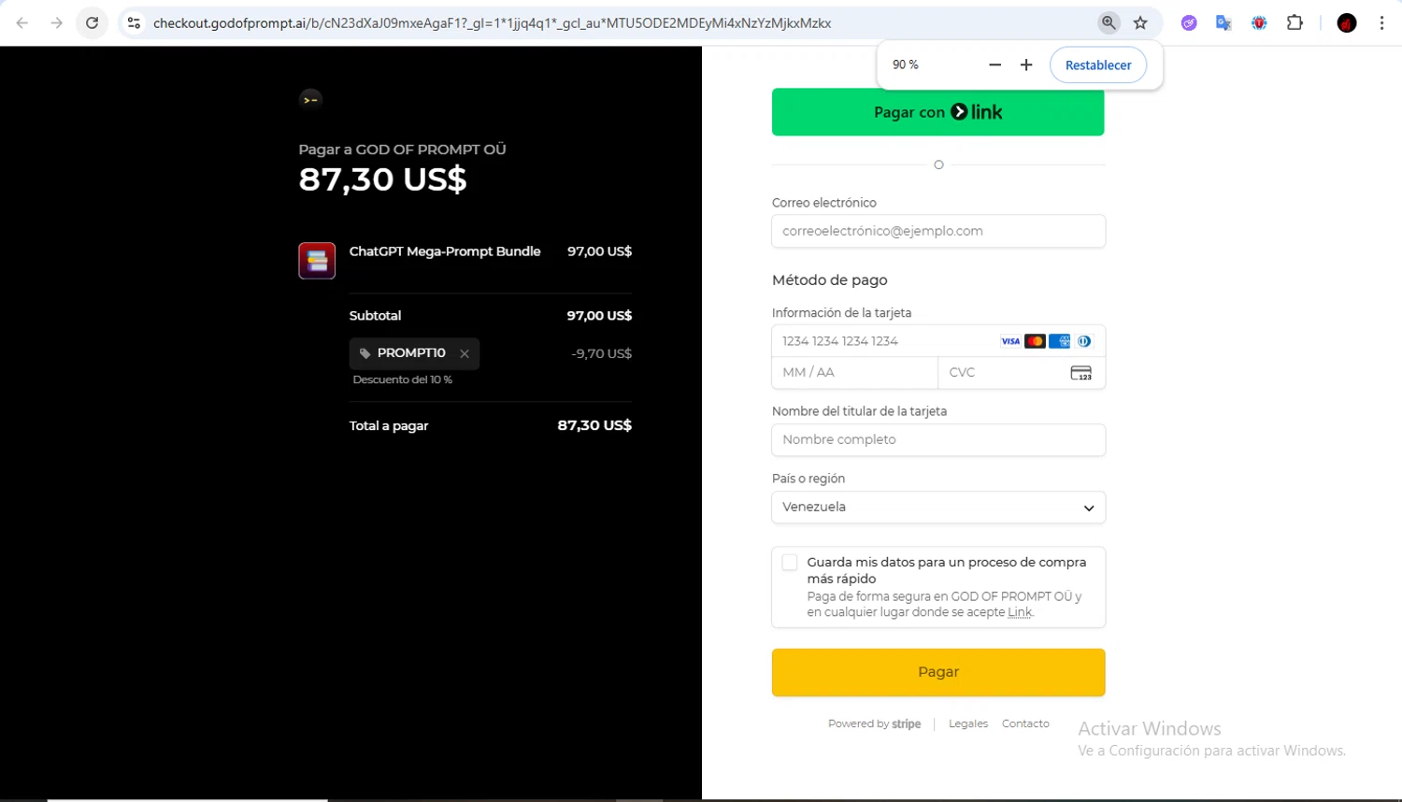The width and height of the screenshot is (1402, 802).
Task: Click the Subtotal 97,00 US$ amount
Action: point(599,316)
